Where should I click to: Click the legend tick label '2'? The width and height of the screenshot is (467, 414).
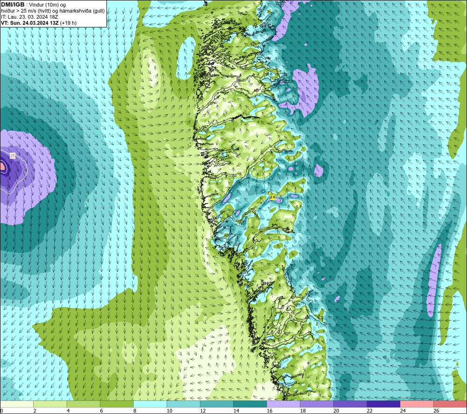pos(35,411)
